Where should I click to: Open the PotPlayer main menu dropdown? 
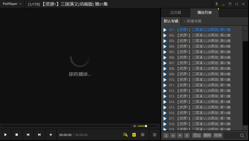tap(12, 4)
